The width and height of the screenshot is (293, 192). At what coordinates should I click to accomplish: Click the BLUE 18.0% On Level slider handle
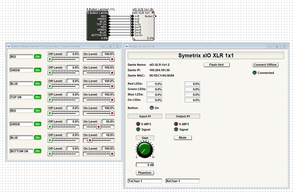coord(90,140)
